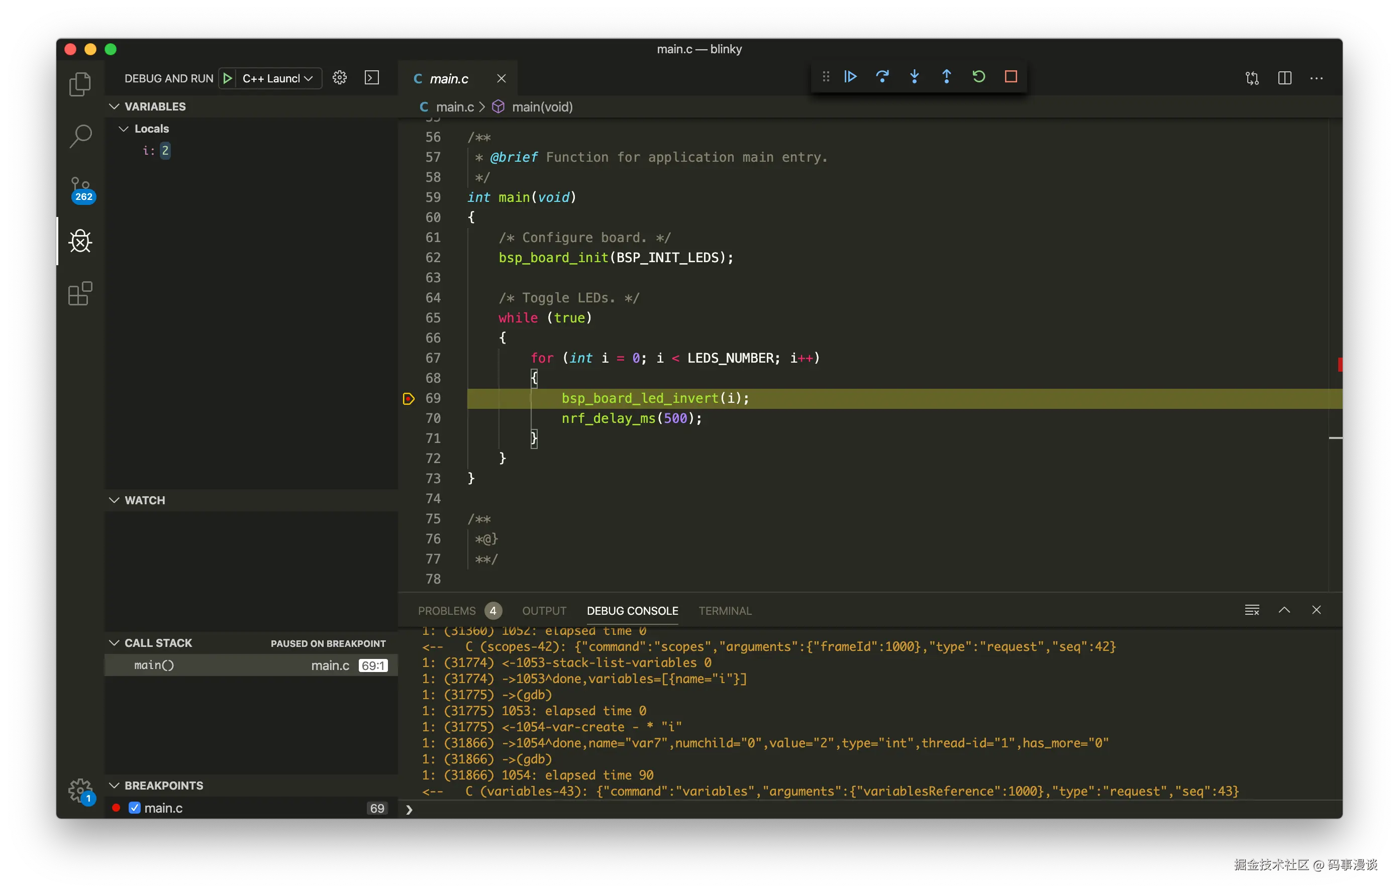Stop the debug session
1399x893 pixels.
[1011, 76]
